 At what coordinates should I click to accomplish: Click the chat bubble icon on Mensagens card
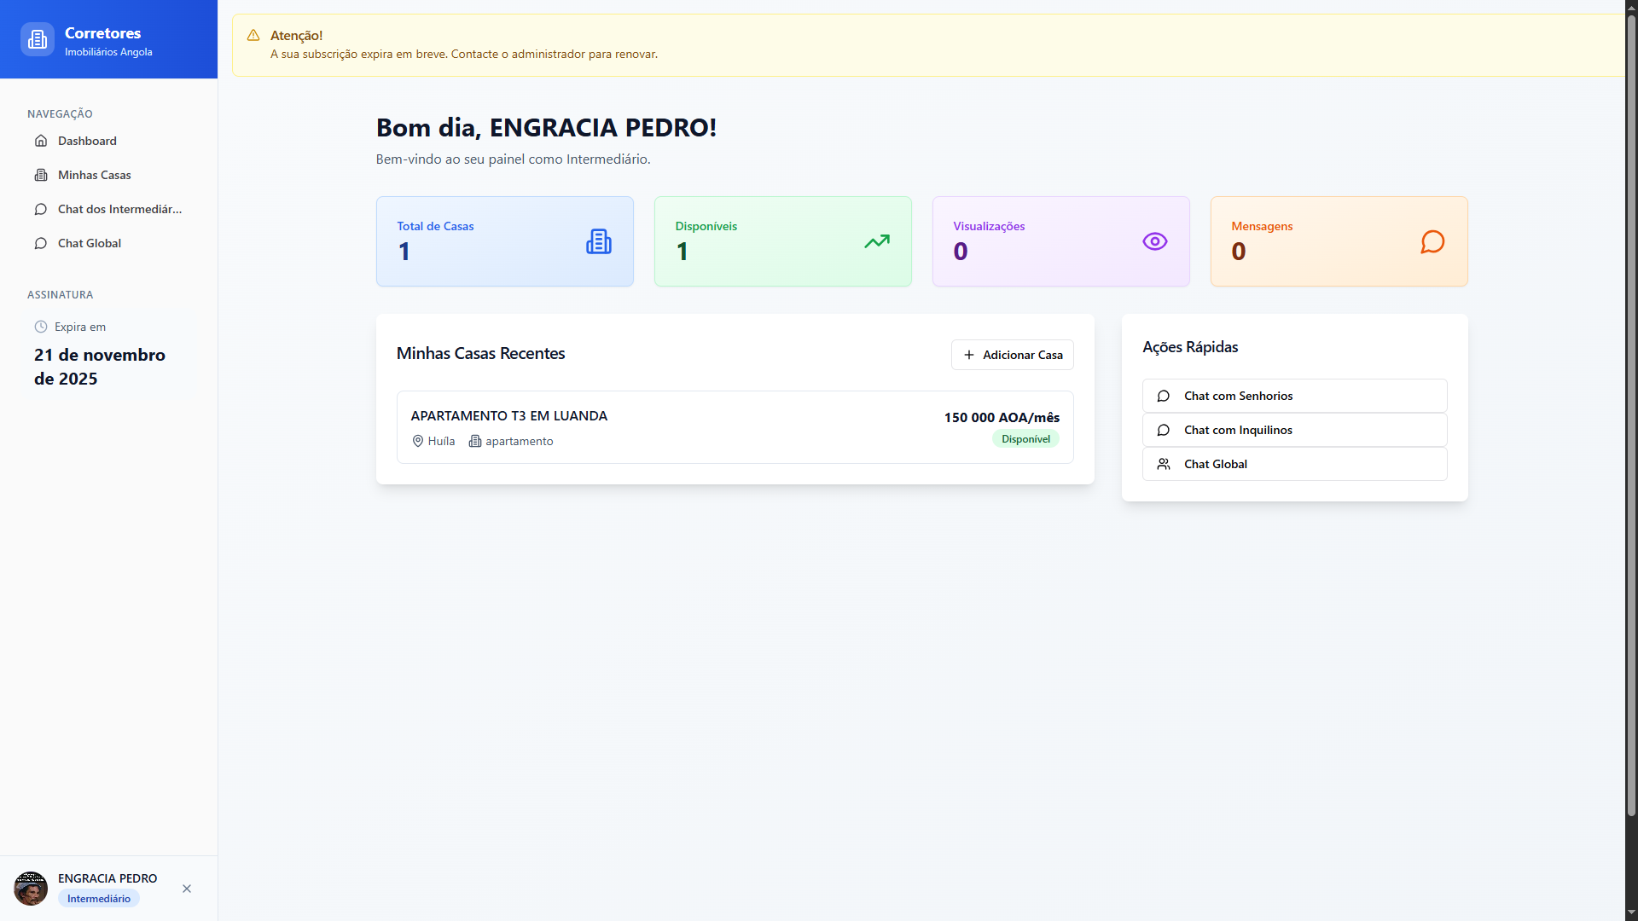coord(1433,241)
